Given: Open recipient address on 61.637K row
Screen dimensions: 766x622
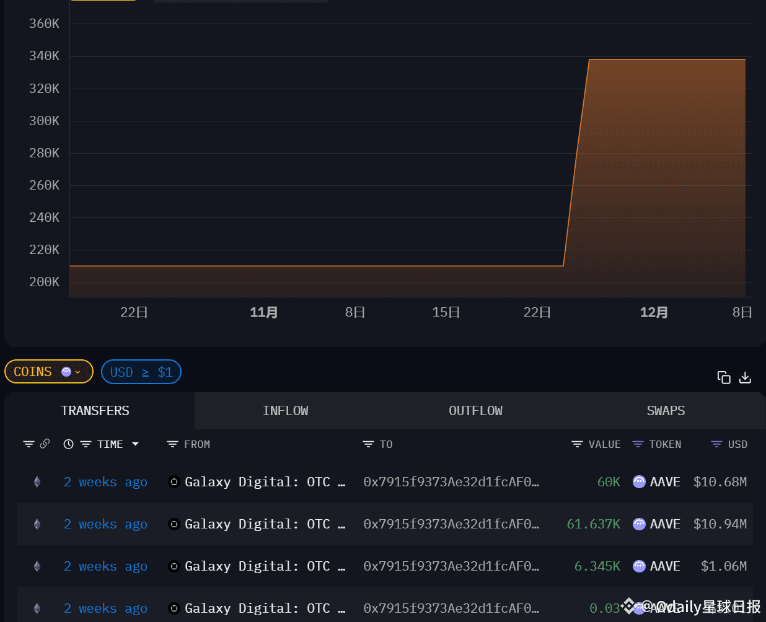Looking at the screenshot, I should click(451, 524).
